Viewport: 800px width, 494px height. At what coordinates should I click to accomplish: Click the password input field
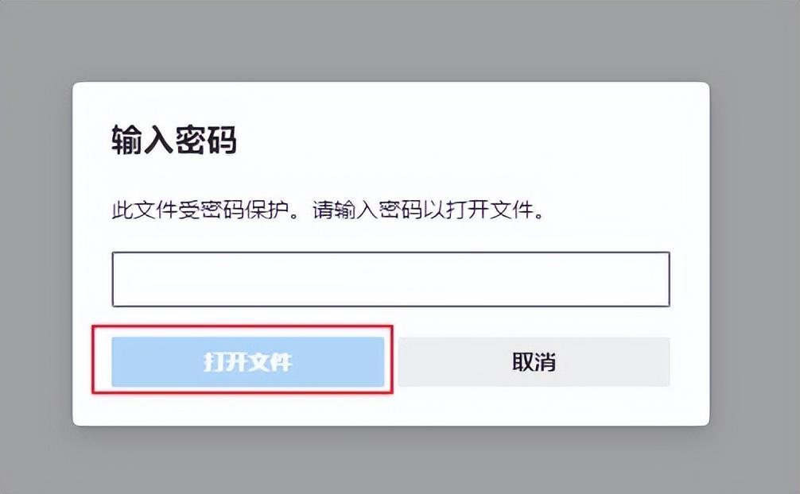pyautogui.click(x=390, y=279)
